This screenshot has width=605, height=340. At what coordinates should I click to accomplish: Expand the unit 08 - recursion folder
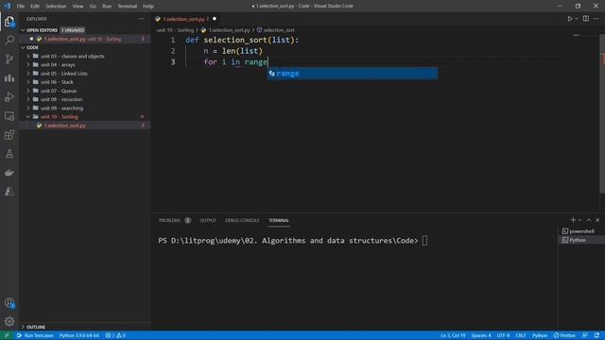61,99
